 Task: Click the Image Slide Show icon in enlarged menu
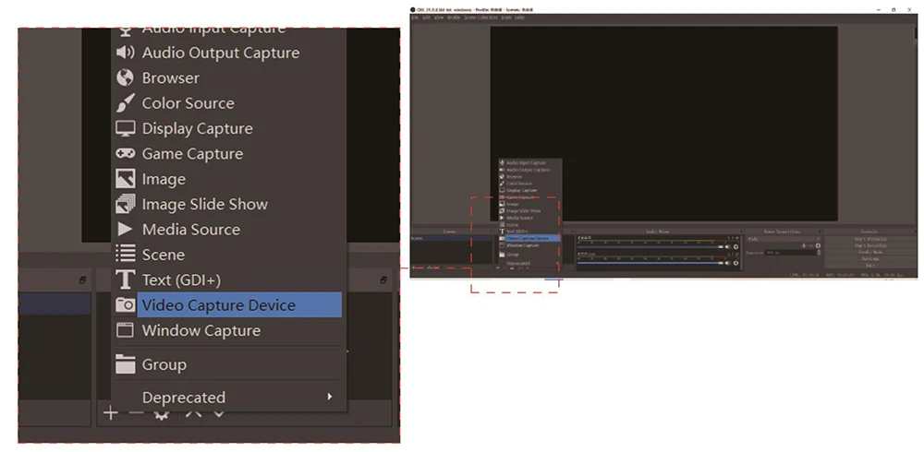[125, 205]
